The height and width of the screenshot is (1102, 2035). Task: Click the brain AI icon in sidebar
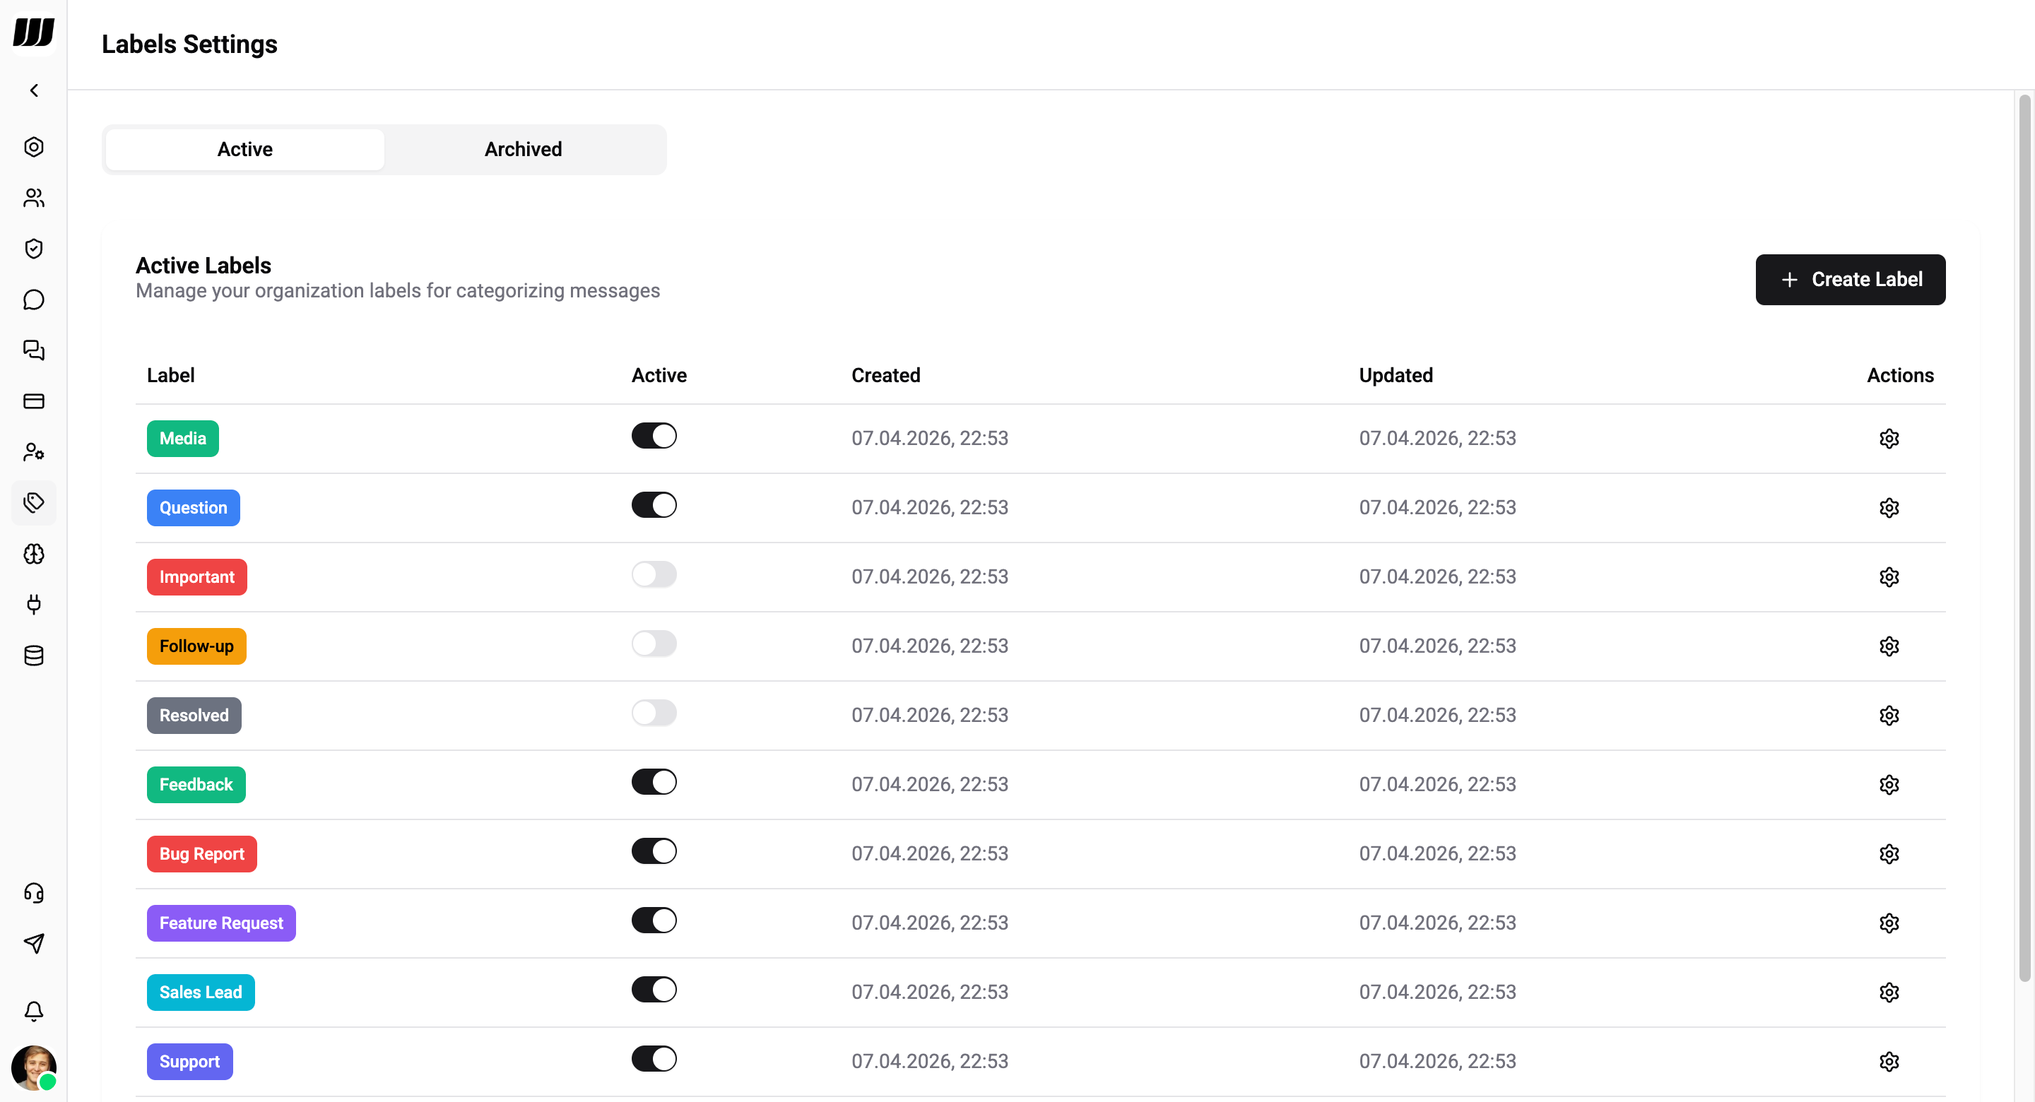33,554
